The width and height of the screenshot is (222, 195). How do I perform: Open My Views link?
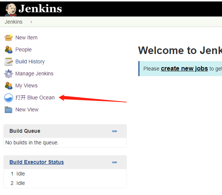pyautogui.click(x=27, y=85)
